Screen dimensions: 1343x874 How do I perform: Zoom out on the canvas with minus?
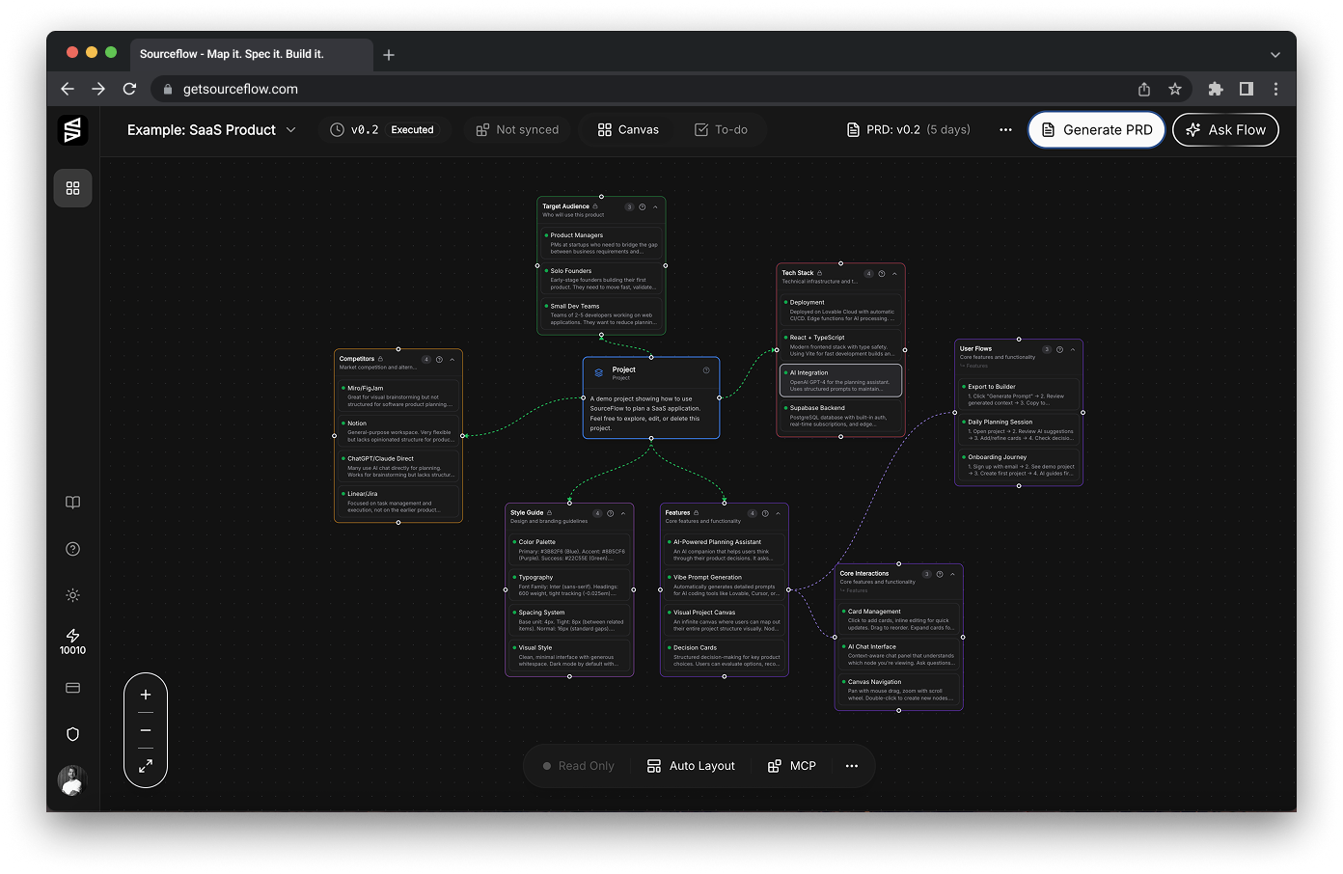pos(146,730)
